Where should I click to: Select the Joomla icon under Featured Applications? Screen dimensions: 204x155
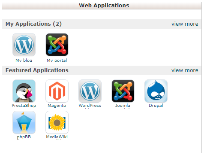(123, 91)
